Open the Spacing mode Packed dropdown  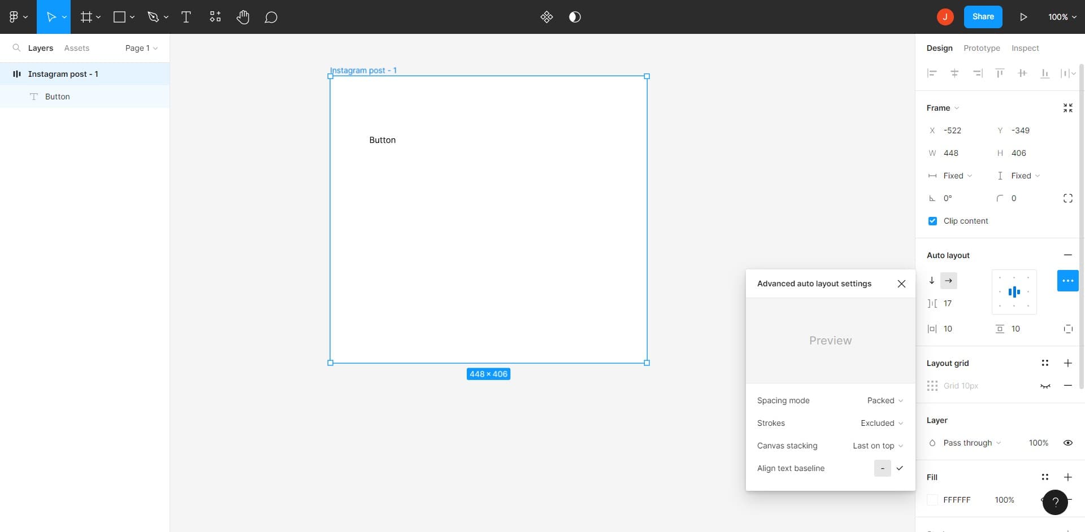[884, 400]
